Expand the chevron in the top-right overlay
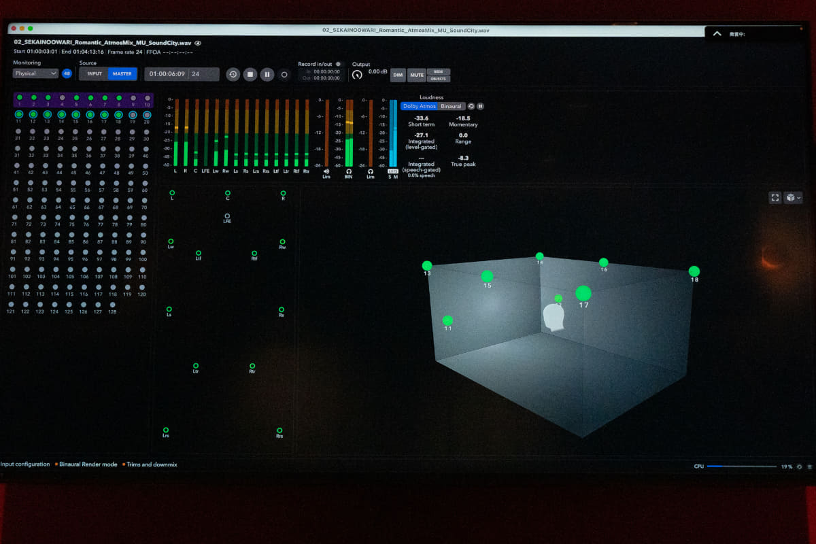The height and width of the screenshot is (544, 816). 717,33
